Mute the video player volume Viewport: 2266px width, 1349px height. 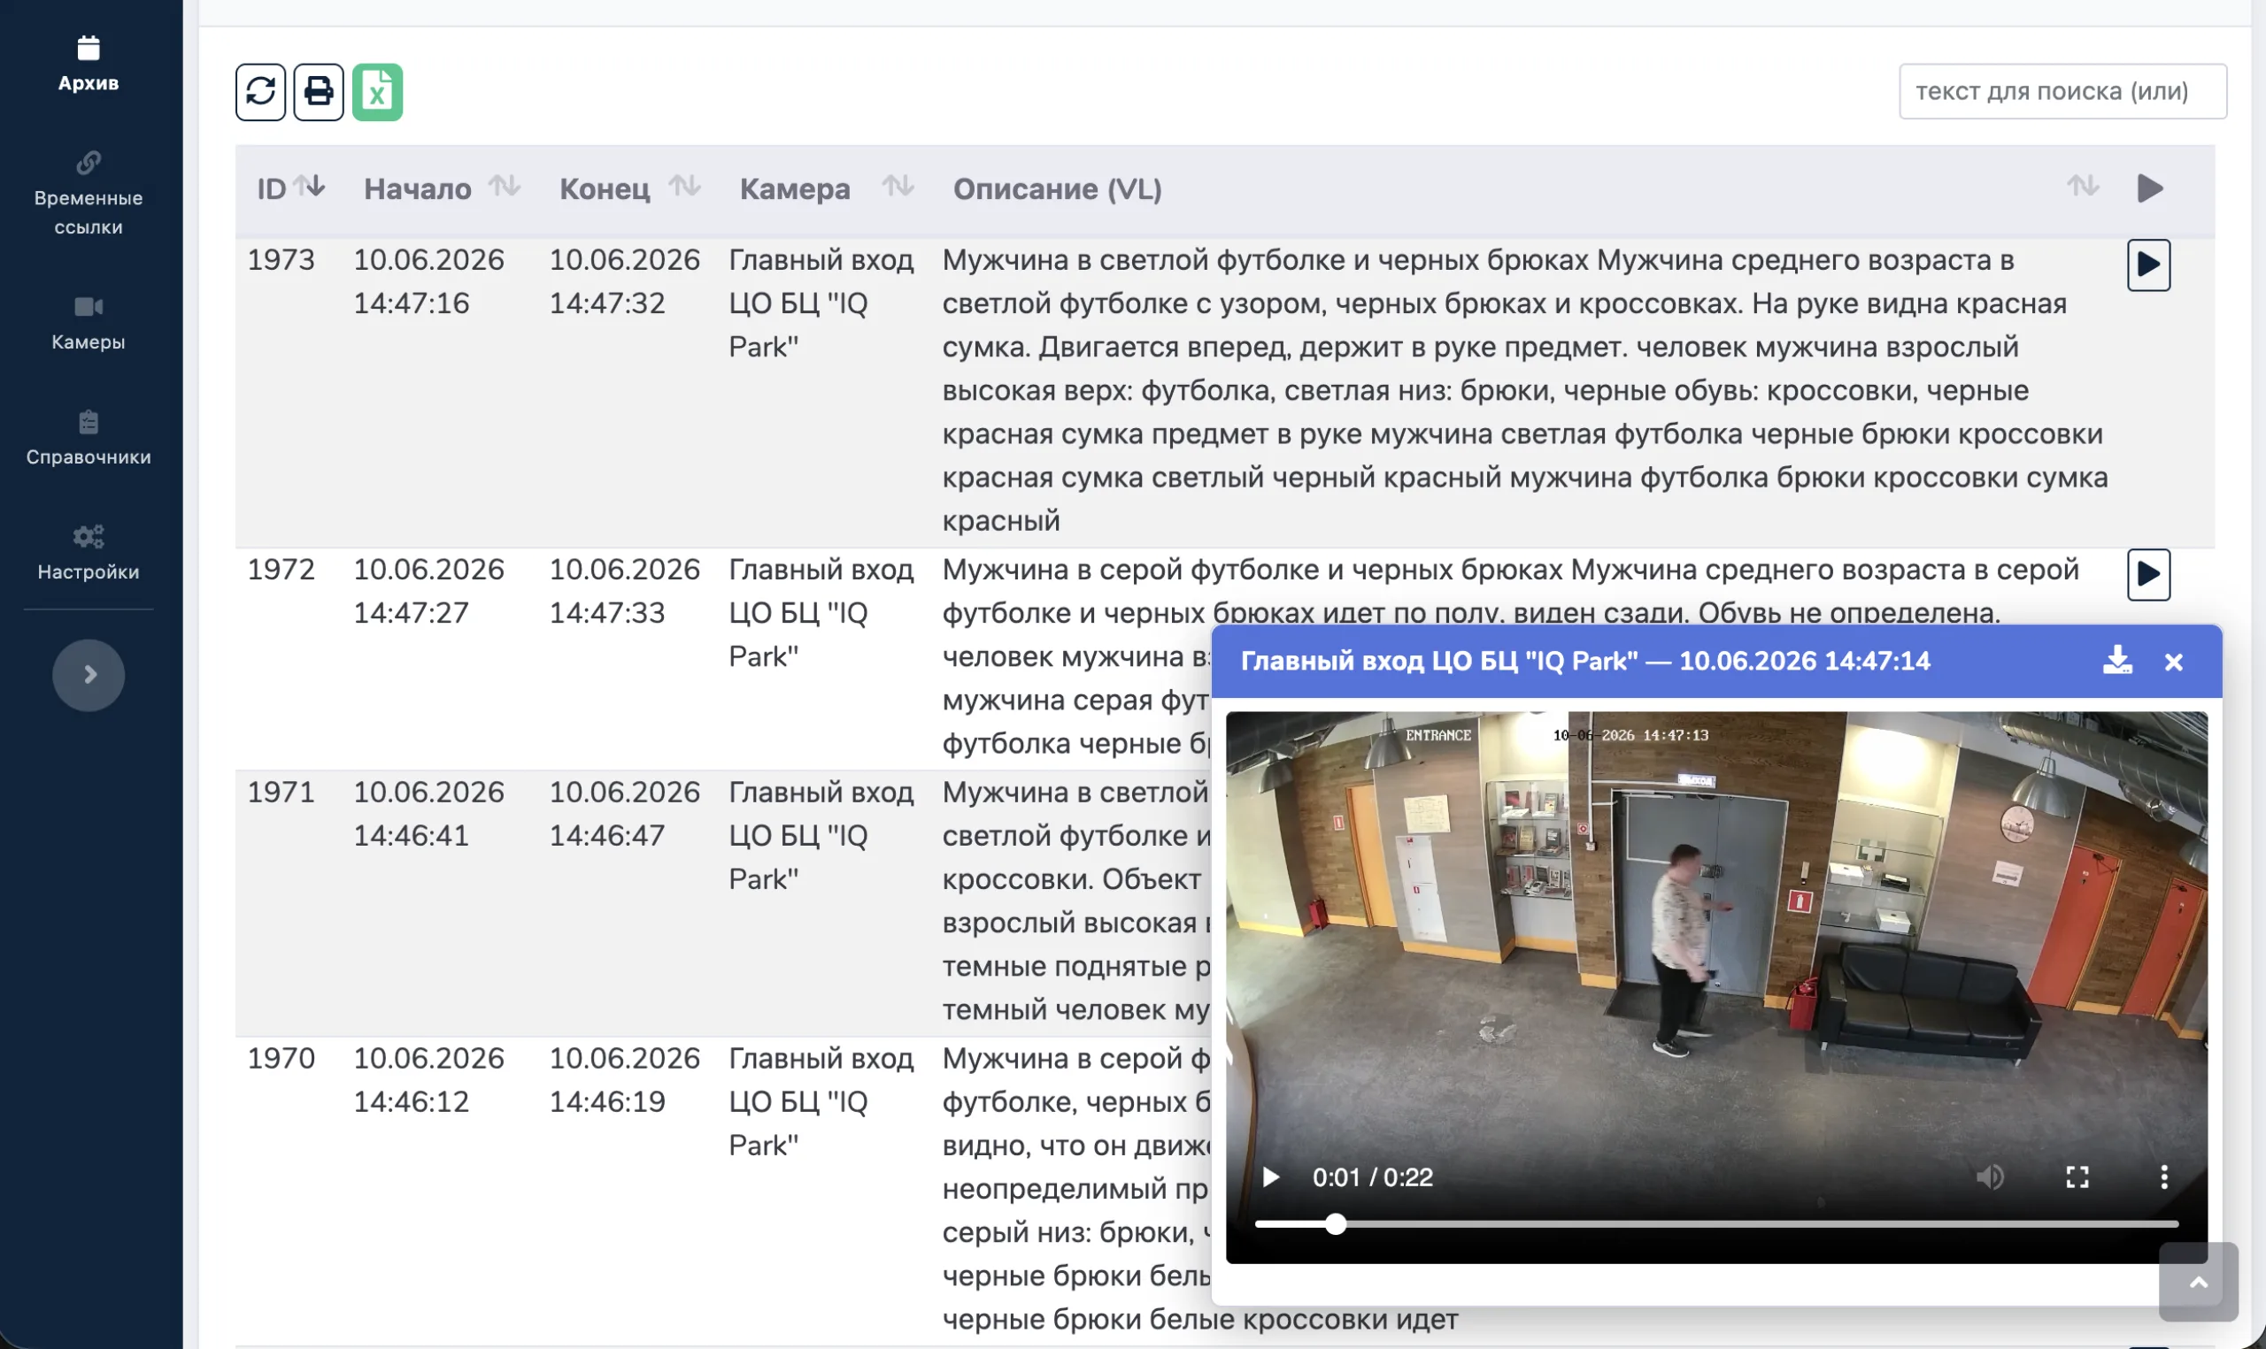pyautogui.click(x=1990, y=1177)
